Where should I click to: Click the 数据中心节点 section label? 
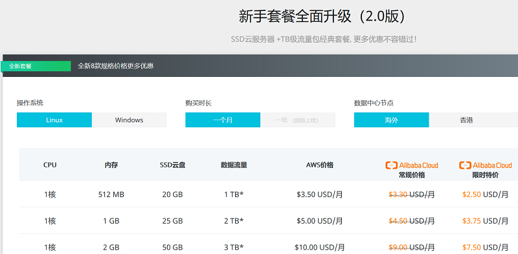(374, 103)
